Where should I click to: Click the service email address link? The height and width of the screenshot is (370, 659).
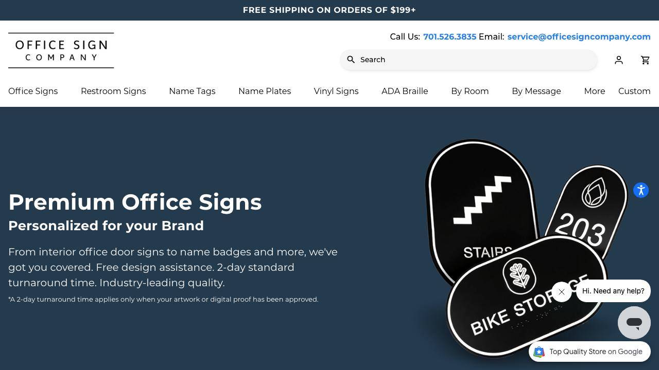pos(579,37)
